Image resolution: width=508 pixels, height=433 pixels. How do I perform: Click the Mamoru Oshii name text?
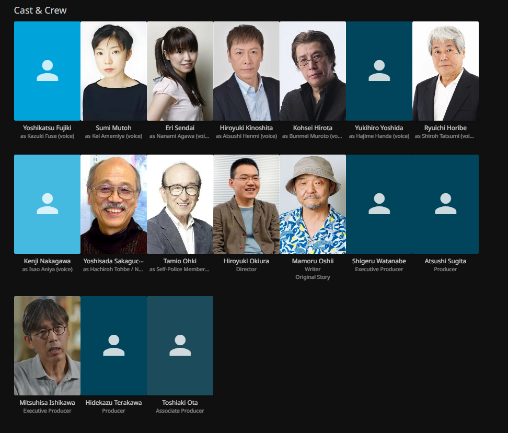[313, 261]
